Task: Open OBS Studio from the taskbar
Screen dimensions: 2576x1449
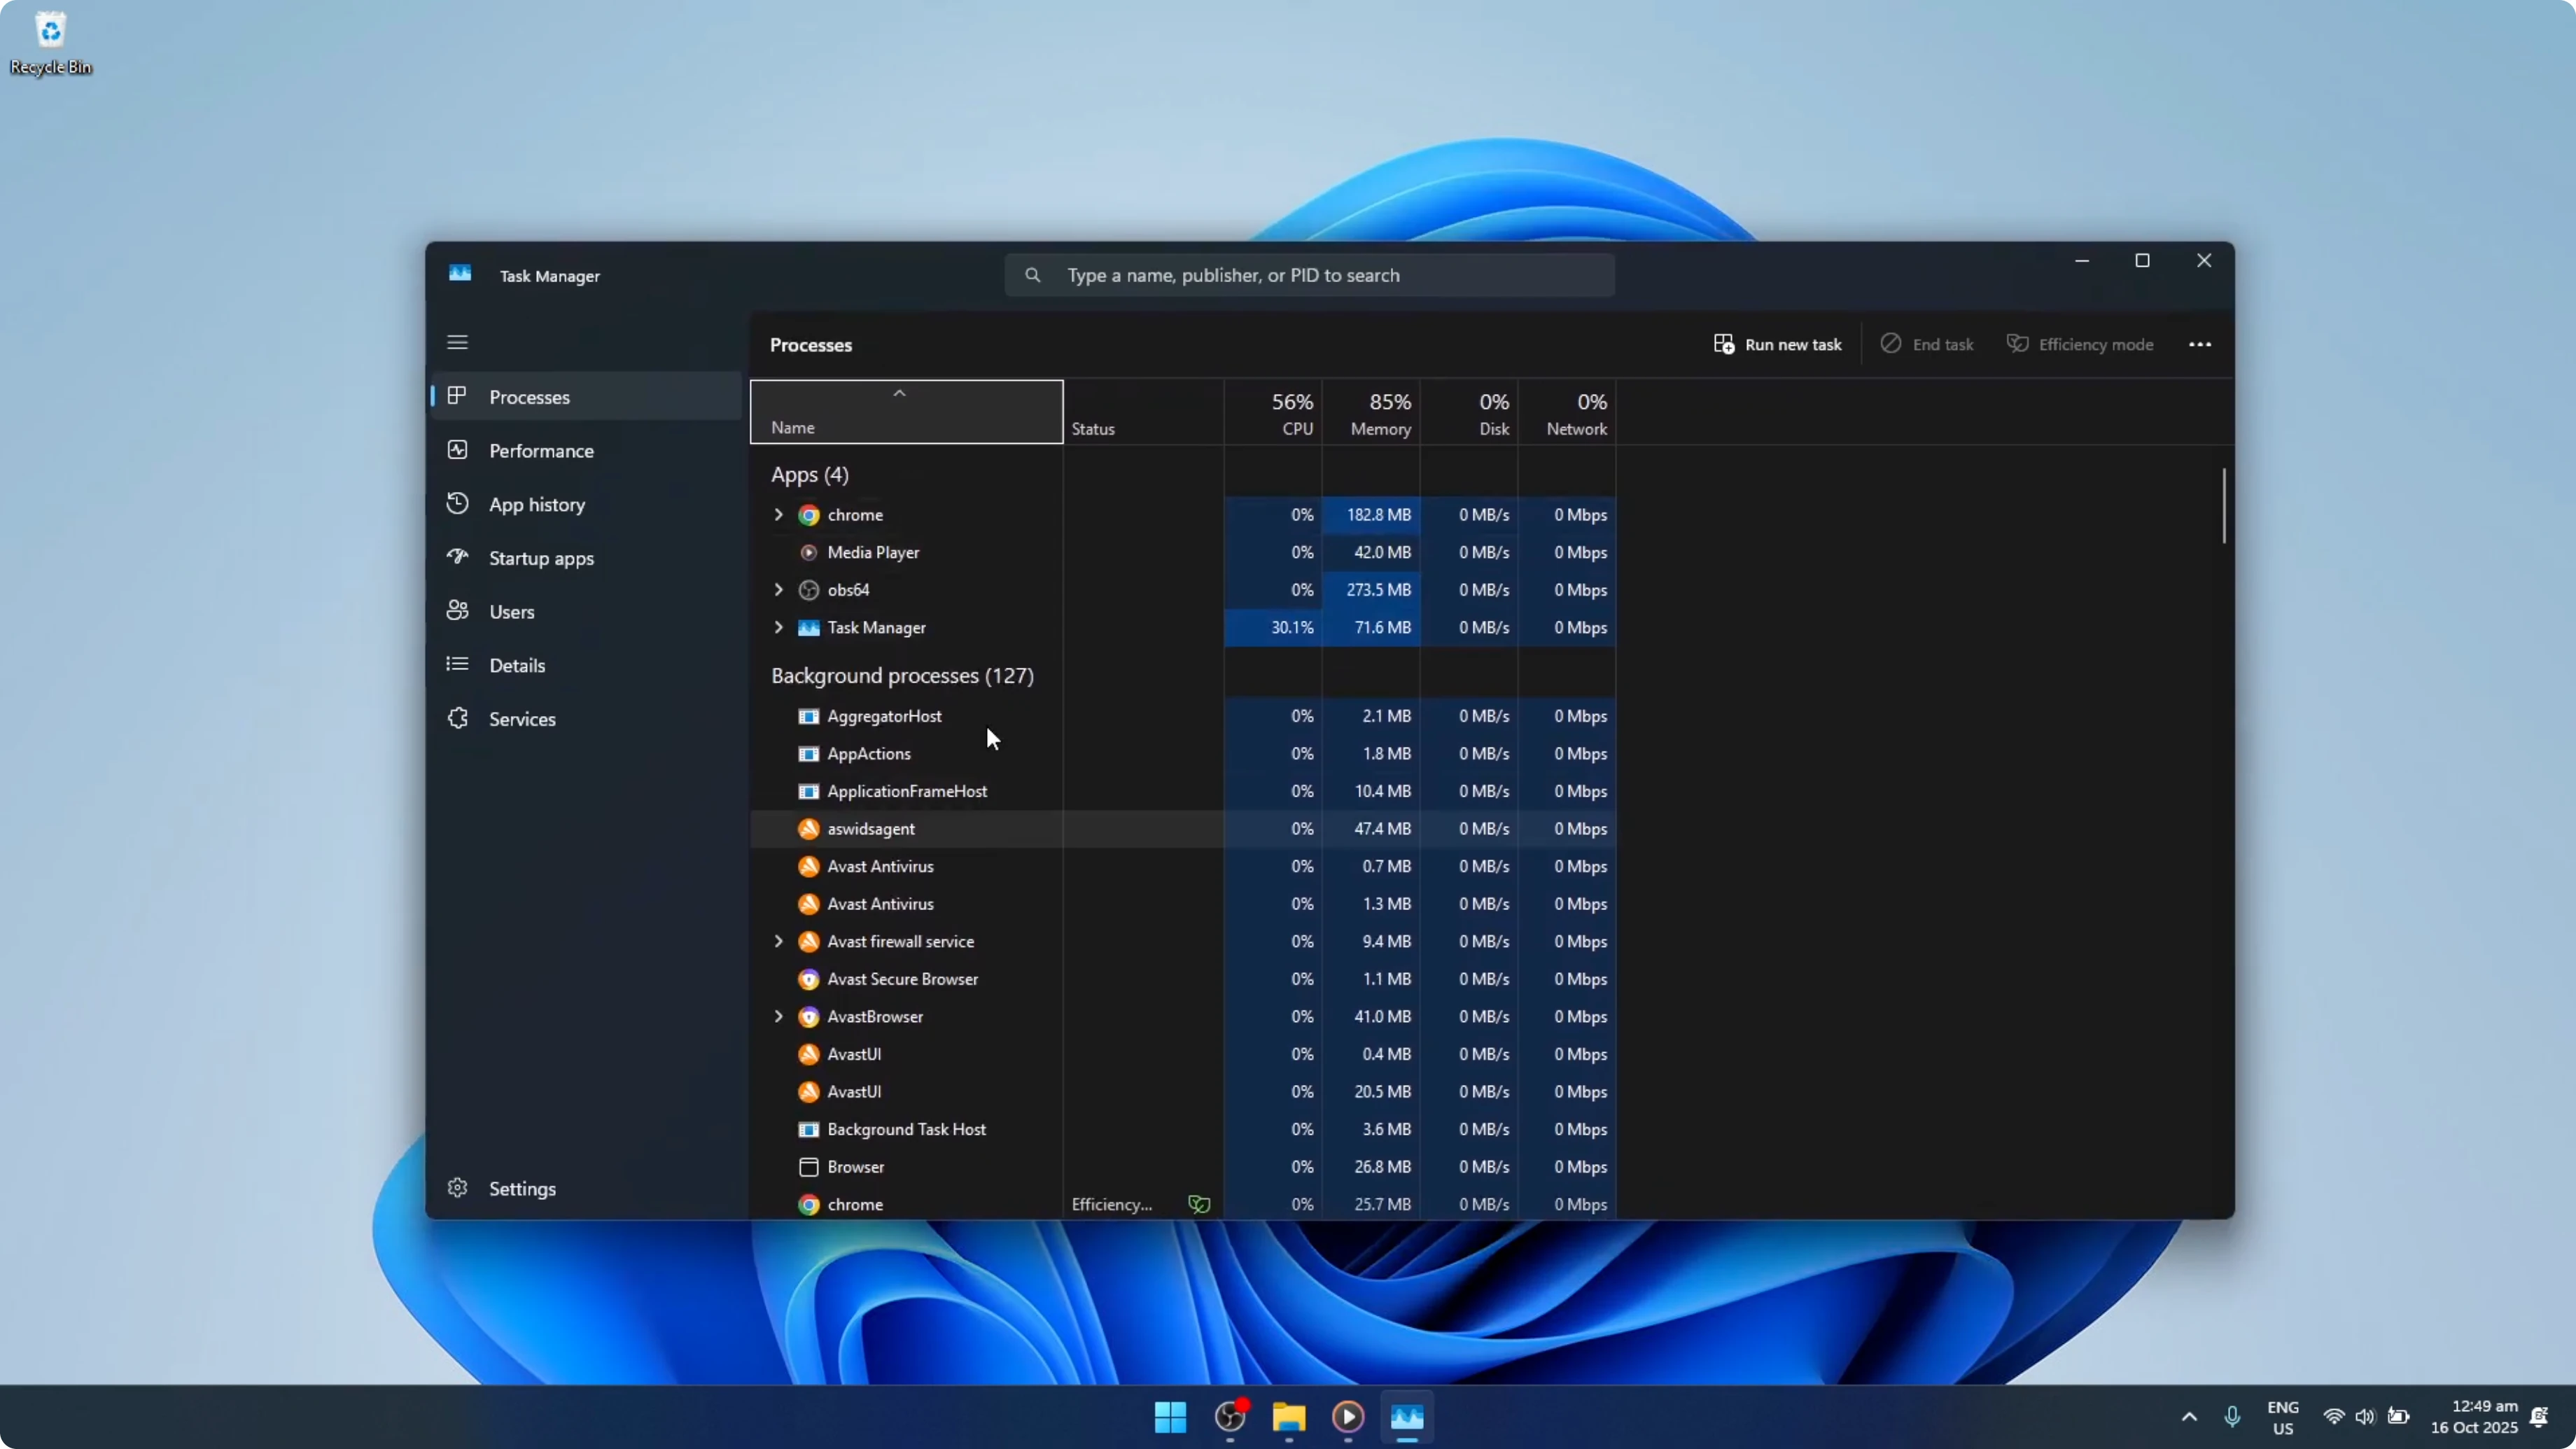Action: pos(1230,1417)
